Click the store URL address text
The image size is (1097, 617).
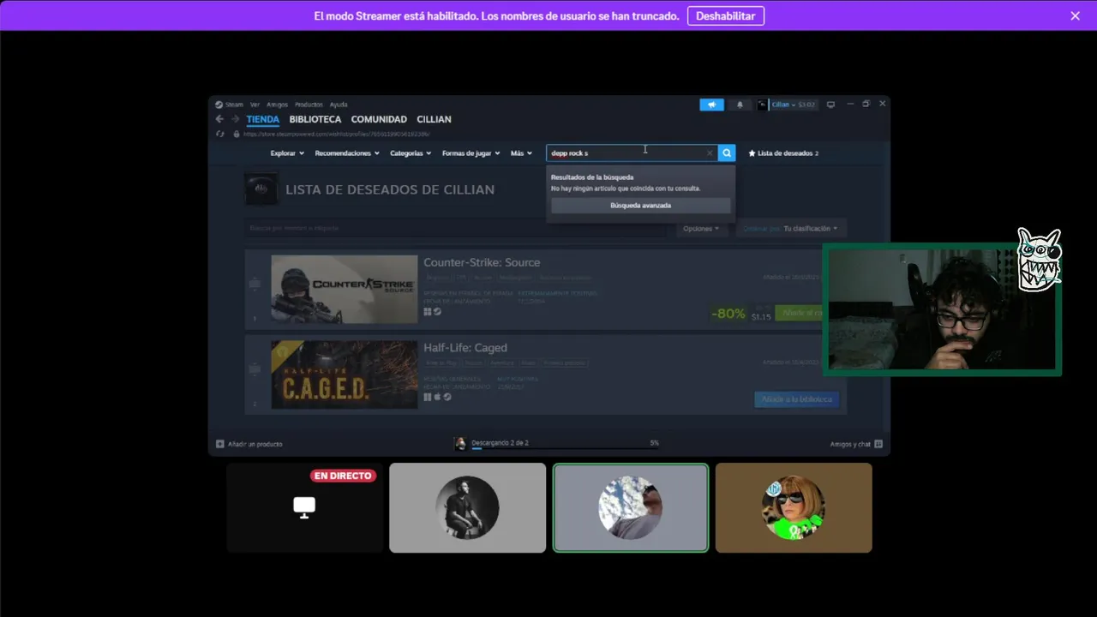336,134
